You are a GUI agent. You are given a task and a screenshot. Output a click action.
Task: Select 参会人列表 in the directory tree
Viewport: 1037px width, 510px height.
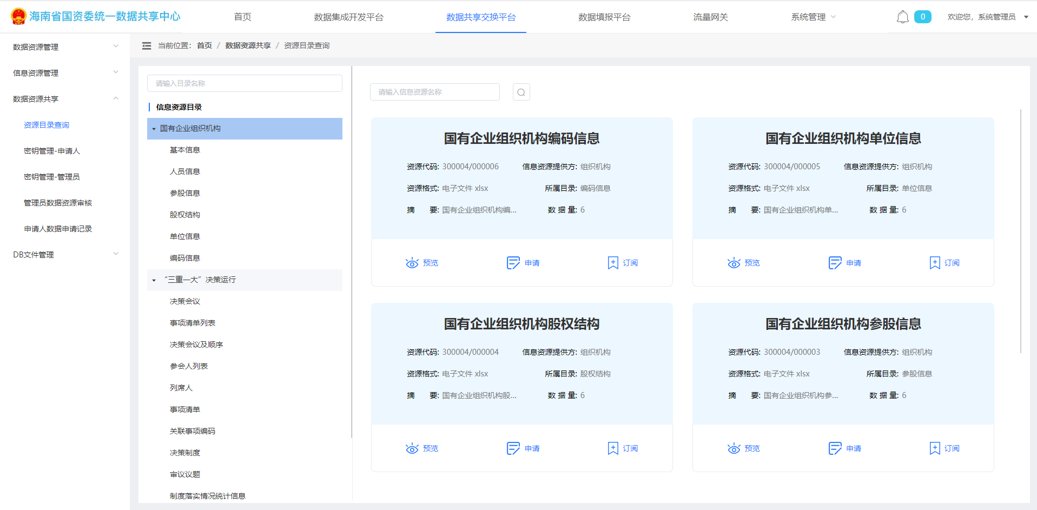(x=189, y=366)
